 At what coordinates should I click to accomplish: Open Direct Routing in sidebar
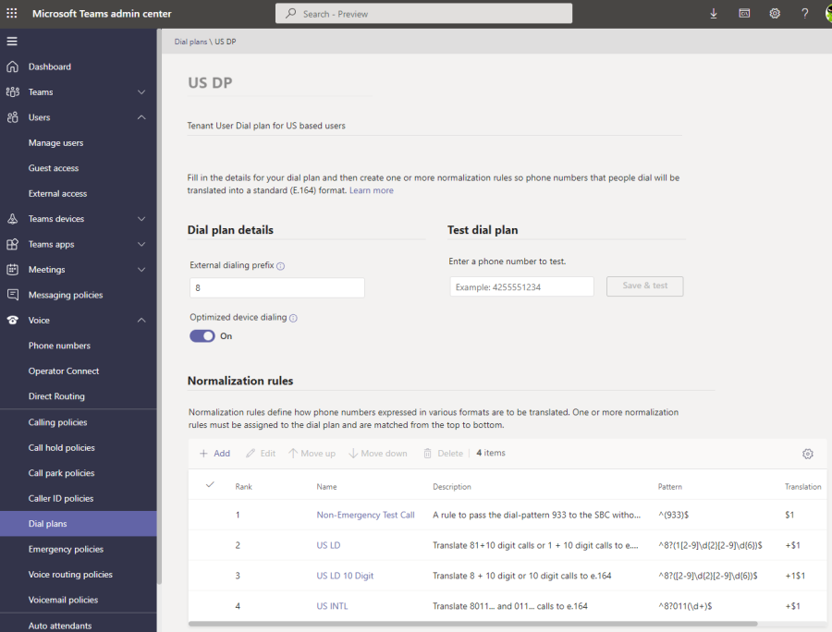(x=56, y=396)
